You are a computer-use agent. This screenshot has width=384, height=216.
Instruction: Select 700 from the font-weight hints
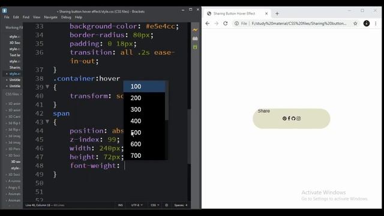coord(144,155)
